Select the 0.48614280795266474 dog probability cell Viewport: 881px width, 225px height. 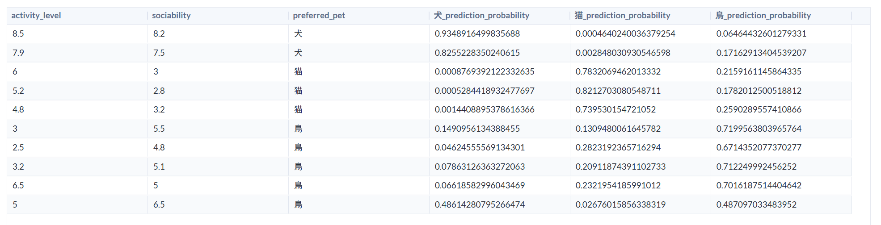[480, 204]
